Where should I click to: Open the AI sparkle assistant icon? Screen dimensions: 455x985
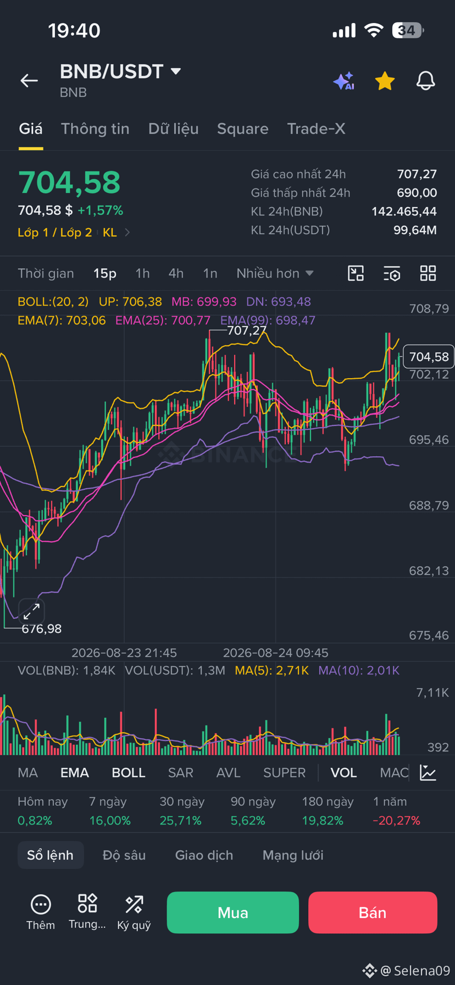344,81
